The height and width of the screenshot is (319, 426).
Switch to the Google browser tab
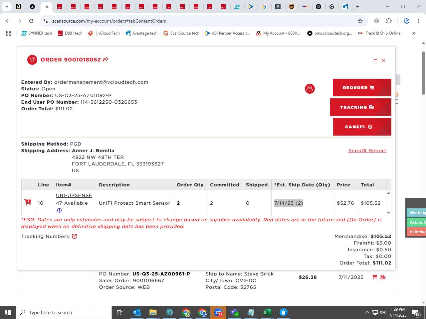point(264,7)
